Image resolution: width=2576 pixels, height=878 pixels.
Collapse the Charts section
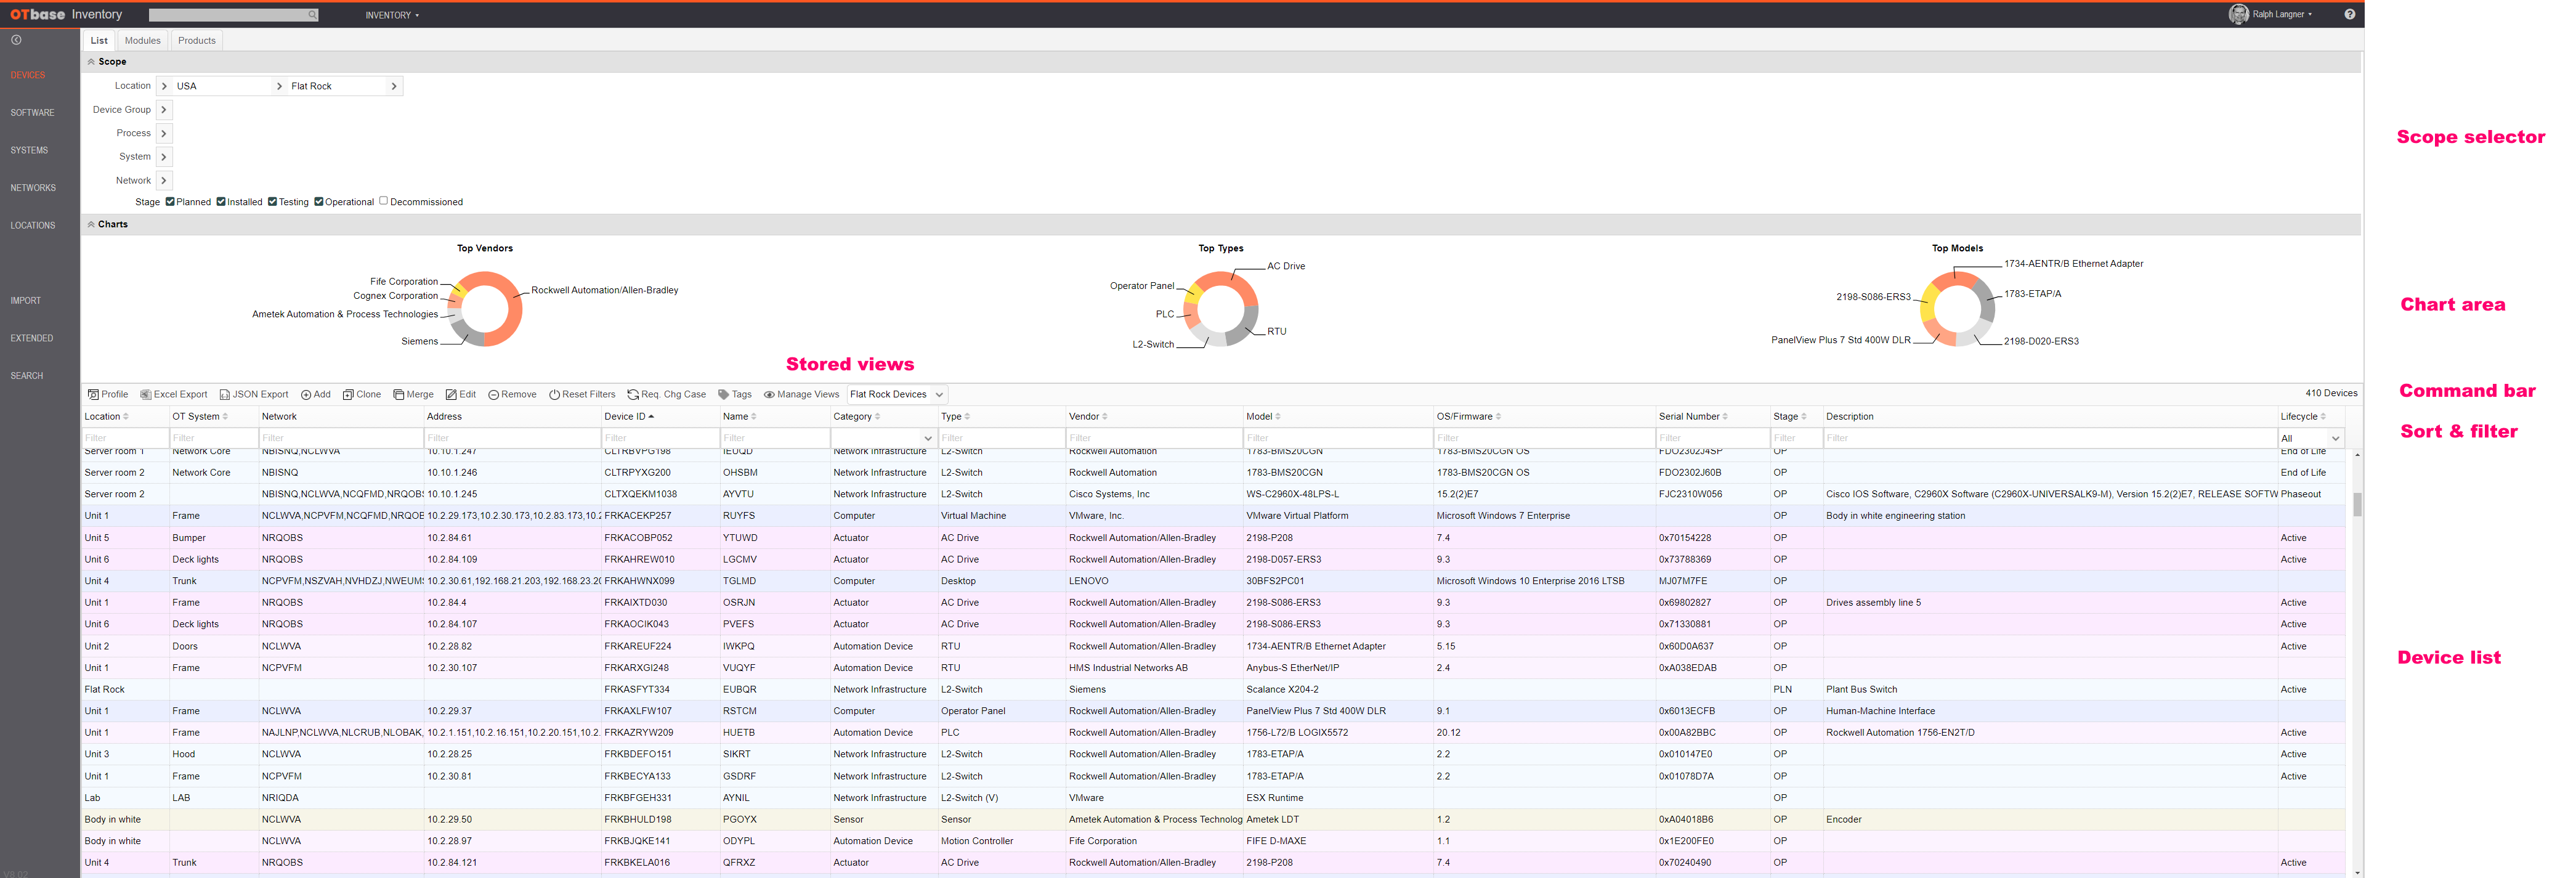[91, 225]
